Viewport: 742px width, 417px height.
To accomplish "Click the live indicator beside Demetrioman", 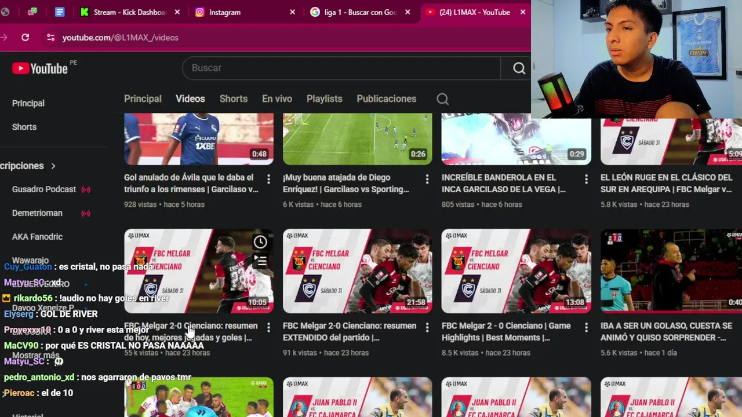I will pos(86,213).
